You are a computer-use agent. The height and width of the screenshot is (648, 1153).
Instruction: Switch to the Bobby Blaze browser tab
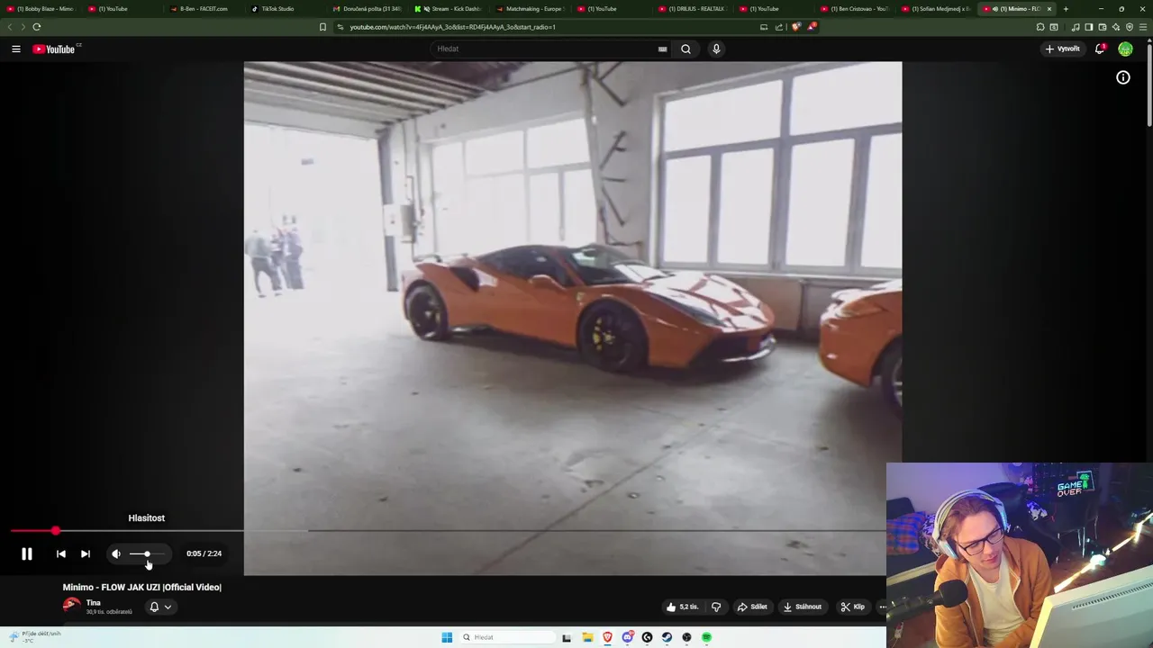tap(41, 9)
